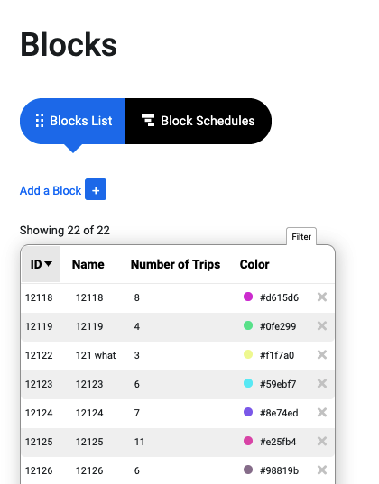Click the blue plus Add Block icon
Image resolution: width=379 pixels, height=484 pixels.
coord(96,189)
